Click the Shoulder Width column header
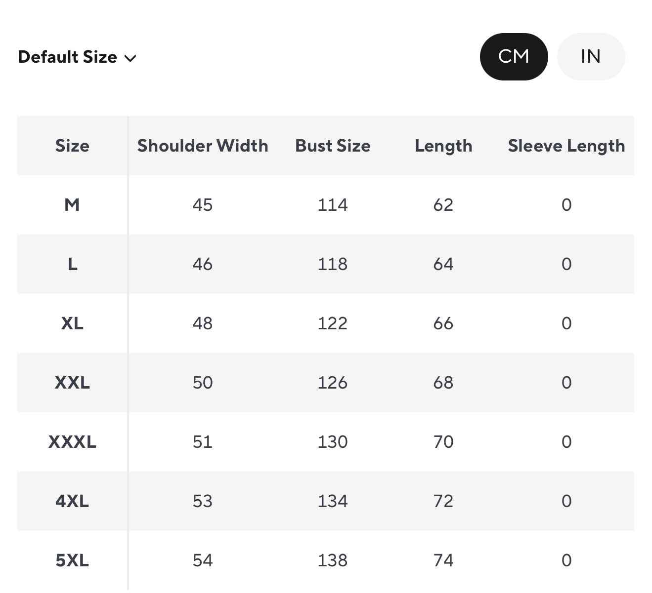652x593 pixels. pyautogui.click(x=203, y=146)
